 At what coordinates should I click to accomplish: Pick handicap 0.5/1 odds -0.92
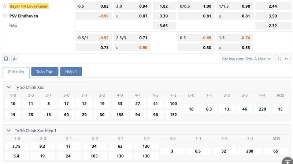94,38
